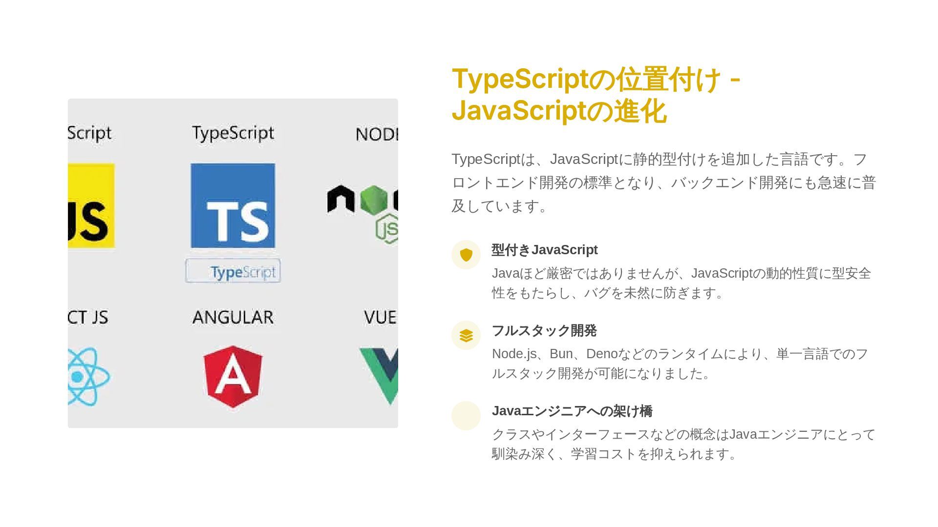The height and width of the screenshot is (527, 938).
Task: Click the TypeScript wordmark badge under TS logo
Action: click(x=233, y=271)
